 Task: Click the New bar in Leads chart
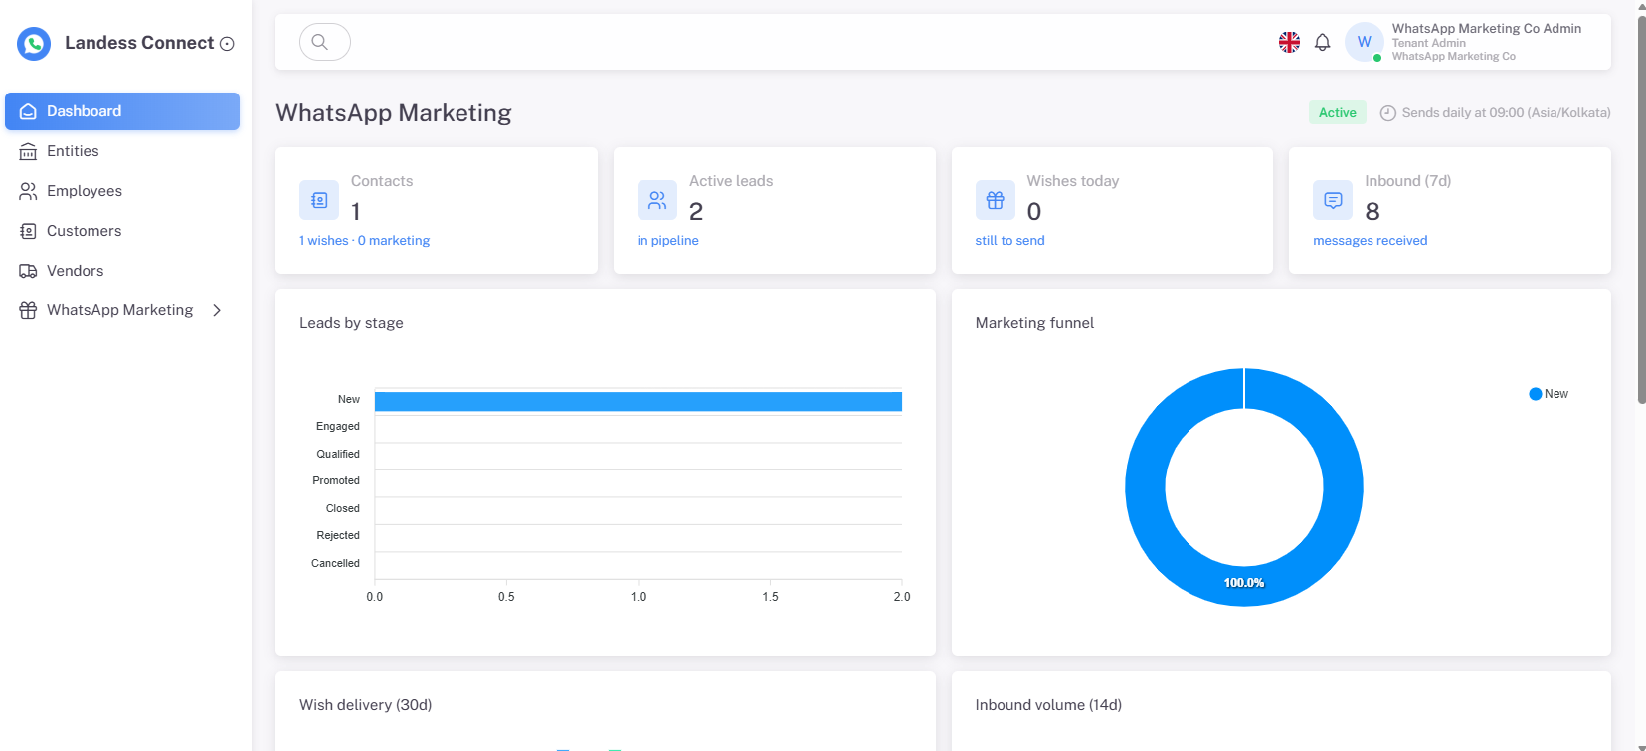pyautogui.click(x=639, y=401)
